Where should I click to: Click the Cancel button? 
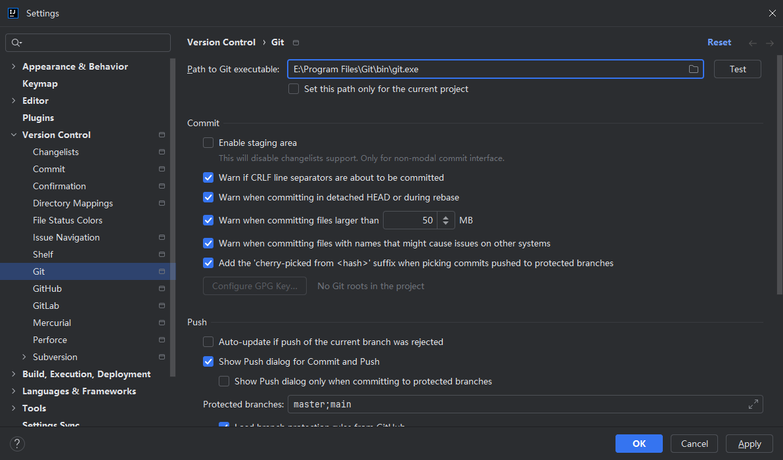pyautogui.click(x=694, y=444)
